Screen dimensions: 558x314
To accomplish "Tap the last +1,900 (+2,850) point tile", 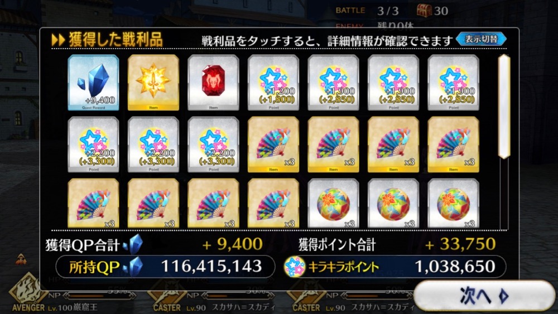I will tap(453, 83).
